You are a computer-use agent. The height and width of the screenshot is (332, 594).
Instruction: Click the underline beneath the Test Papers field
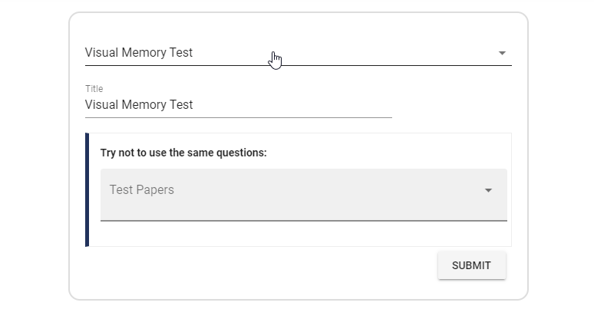[303, 221]
